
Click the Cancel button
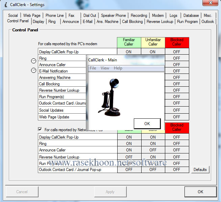[22, 192]
